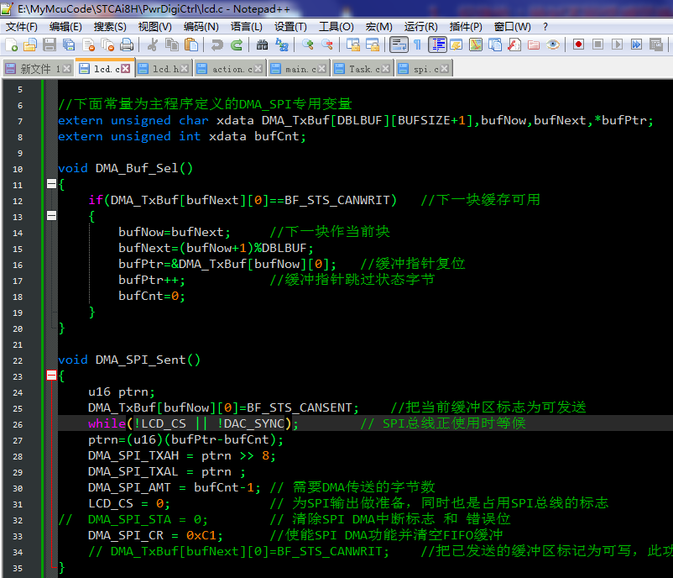The image size is (673, 578).
Task: Click the Cut scissors icon
Action: coord(153,45)
